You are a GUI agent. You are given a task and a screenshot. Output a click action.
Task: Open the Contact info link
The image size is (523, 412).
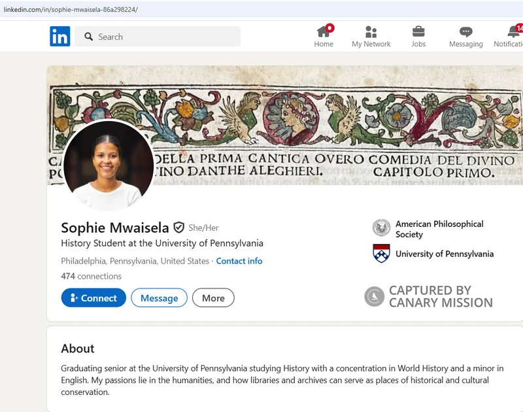point(239,261)
